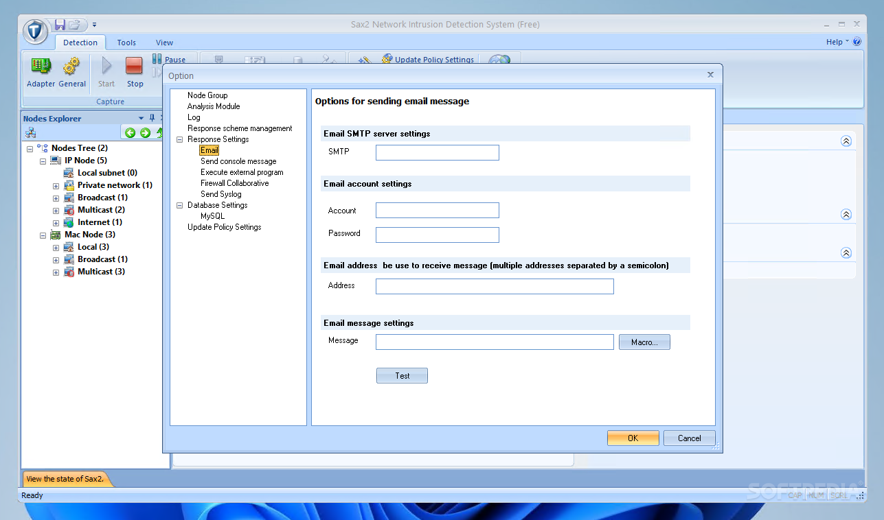Click the bottom collapse chevron in right pane

pyautogui.click(x=846, y=252)
